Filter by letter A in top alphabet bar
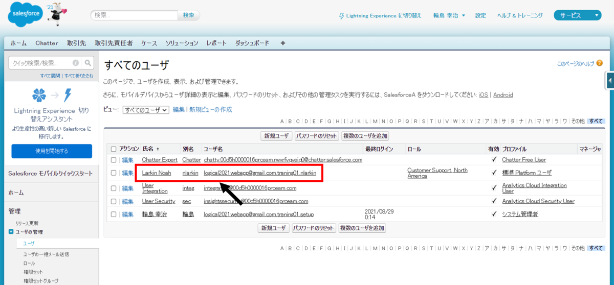This screenshot has width=614, height=285. [x=282, y=122]
